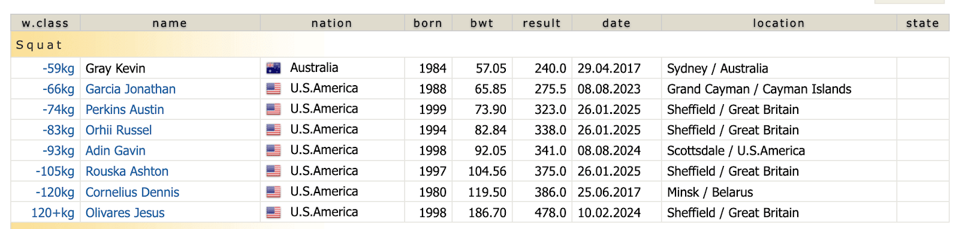Select the 120+kg weight class link
This screenshot has height=229, width=959.
pyautogui.click(x=53, y=213)
